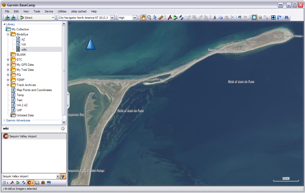This screenshot has height=193, width=305.
Task: Toggle the BirdsEye imagery filter in bottom bar
Action: pyautogui.click(x=30, y=182)
